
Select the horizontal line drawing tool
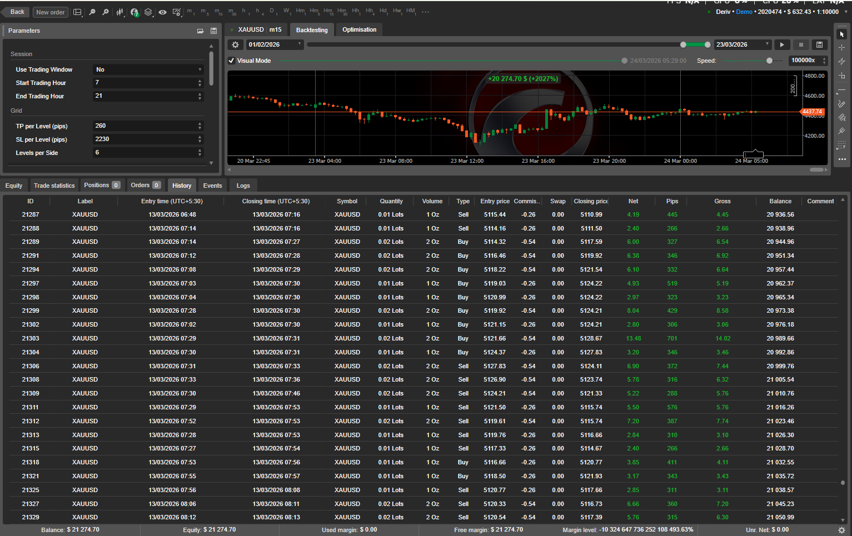point(841,90)
